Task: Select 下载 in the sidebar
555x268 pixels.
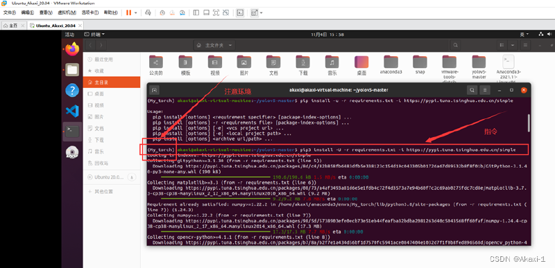Action: click(x=99, y=140)
